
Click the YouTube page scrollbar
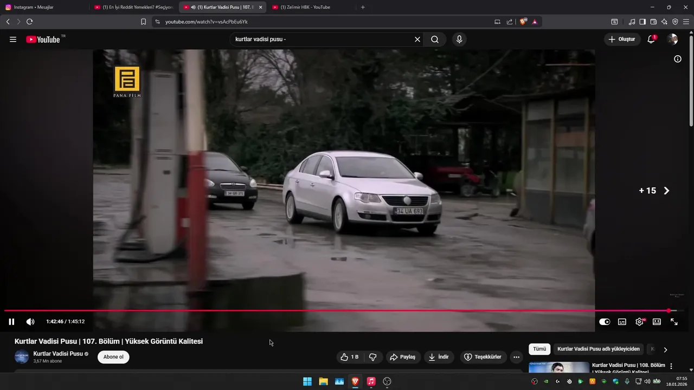(691, 80)
